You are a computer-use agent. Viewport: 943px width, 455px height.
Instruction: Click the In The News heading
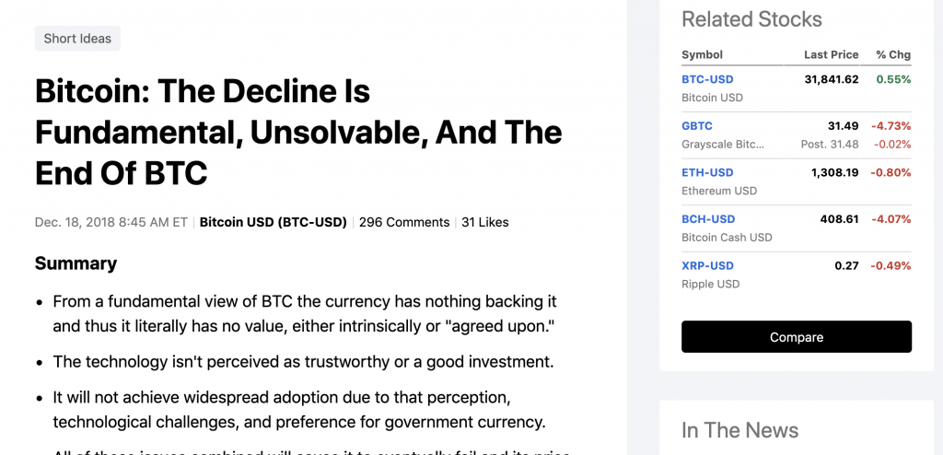[x=739, y=430]
